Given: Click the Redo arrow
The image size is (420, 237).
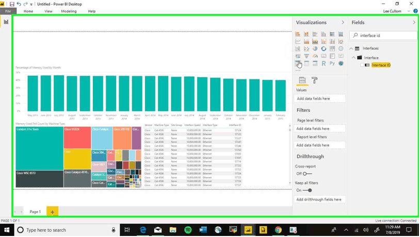Looking at the screenshot, I should coord(25,4).
